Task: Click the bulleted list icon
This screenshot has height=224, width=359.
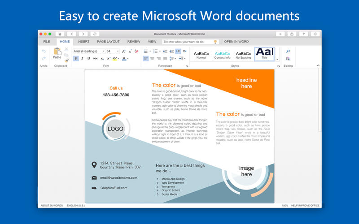Action: point(145,51)
